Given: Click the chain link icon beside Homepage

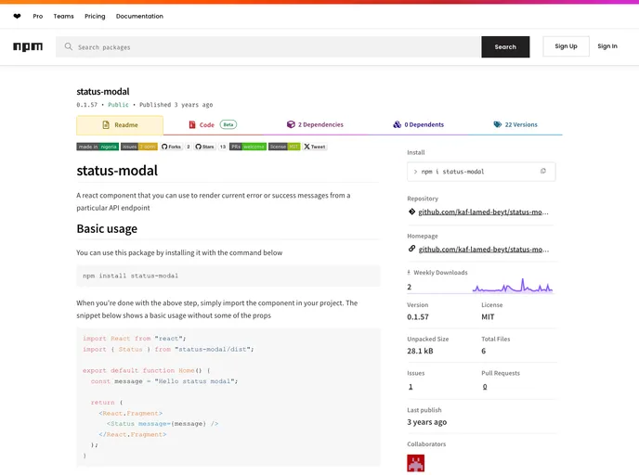Looking at the screenshot, I should [411, 249].
